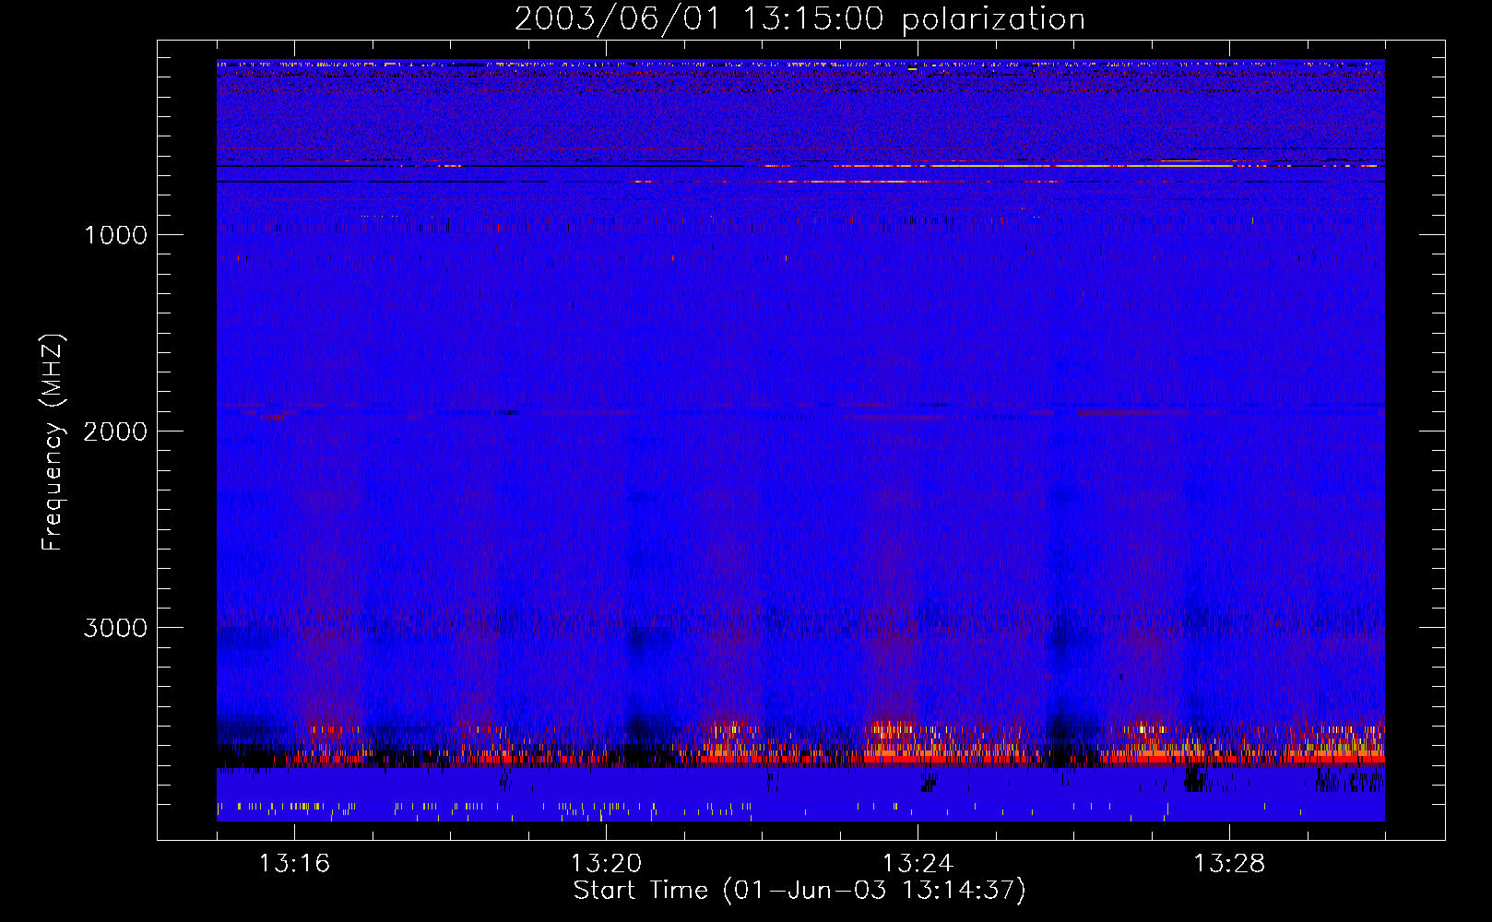Click the 1000 frequency tick label
The height and width of the screenshot is (922, 1492).
[x=115, y=235]
